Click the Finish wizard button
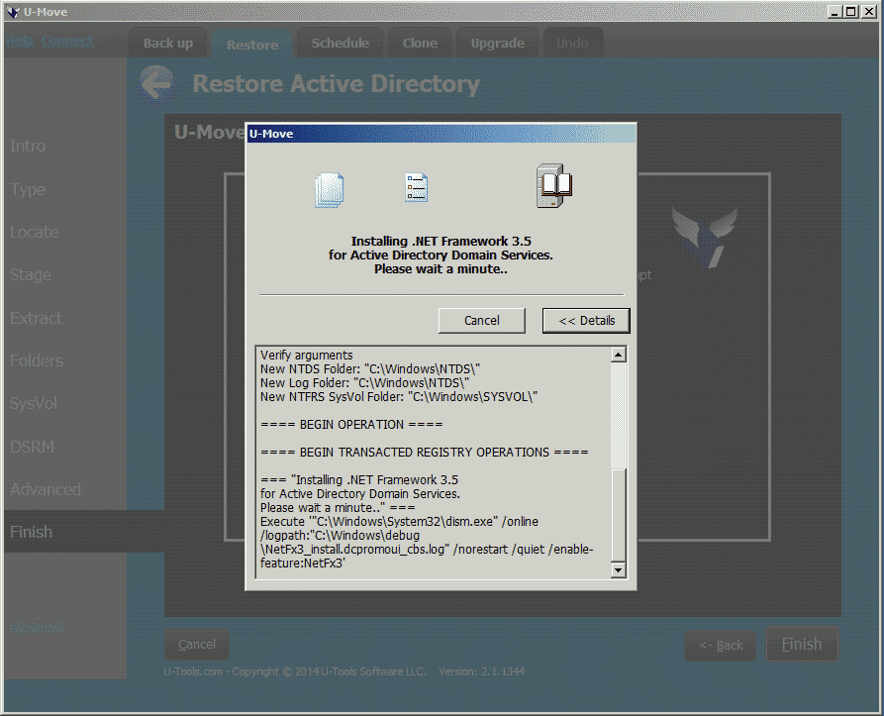Image resolution: width=884 pixels, height=716 pixels. pyautogui.click(x=802, y=644)
